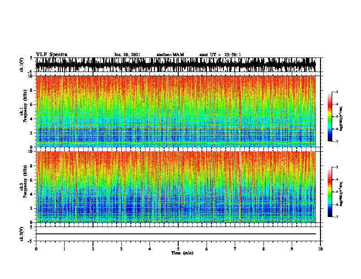Click the "3" tick label on time axis
Viewport: 361px width, 279px height.
tap(121, 249)
